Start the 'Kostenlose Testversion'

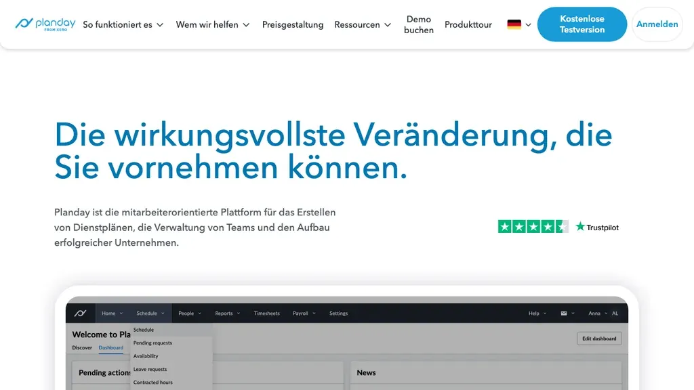(x=582, y=24)
